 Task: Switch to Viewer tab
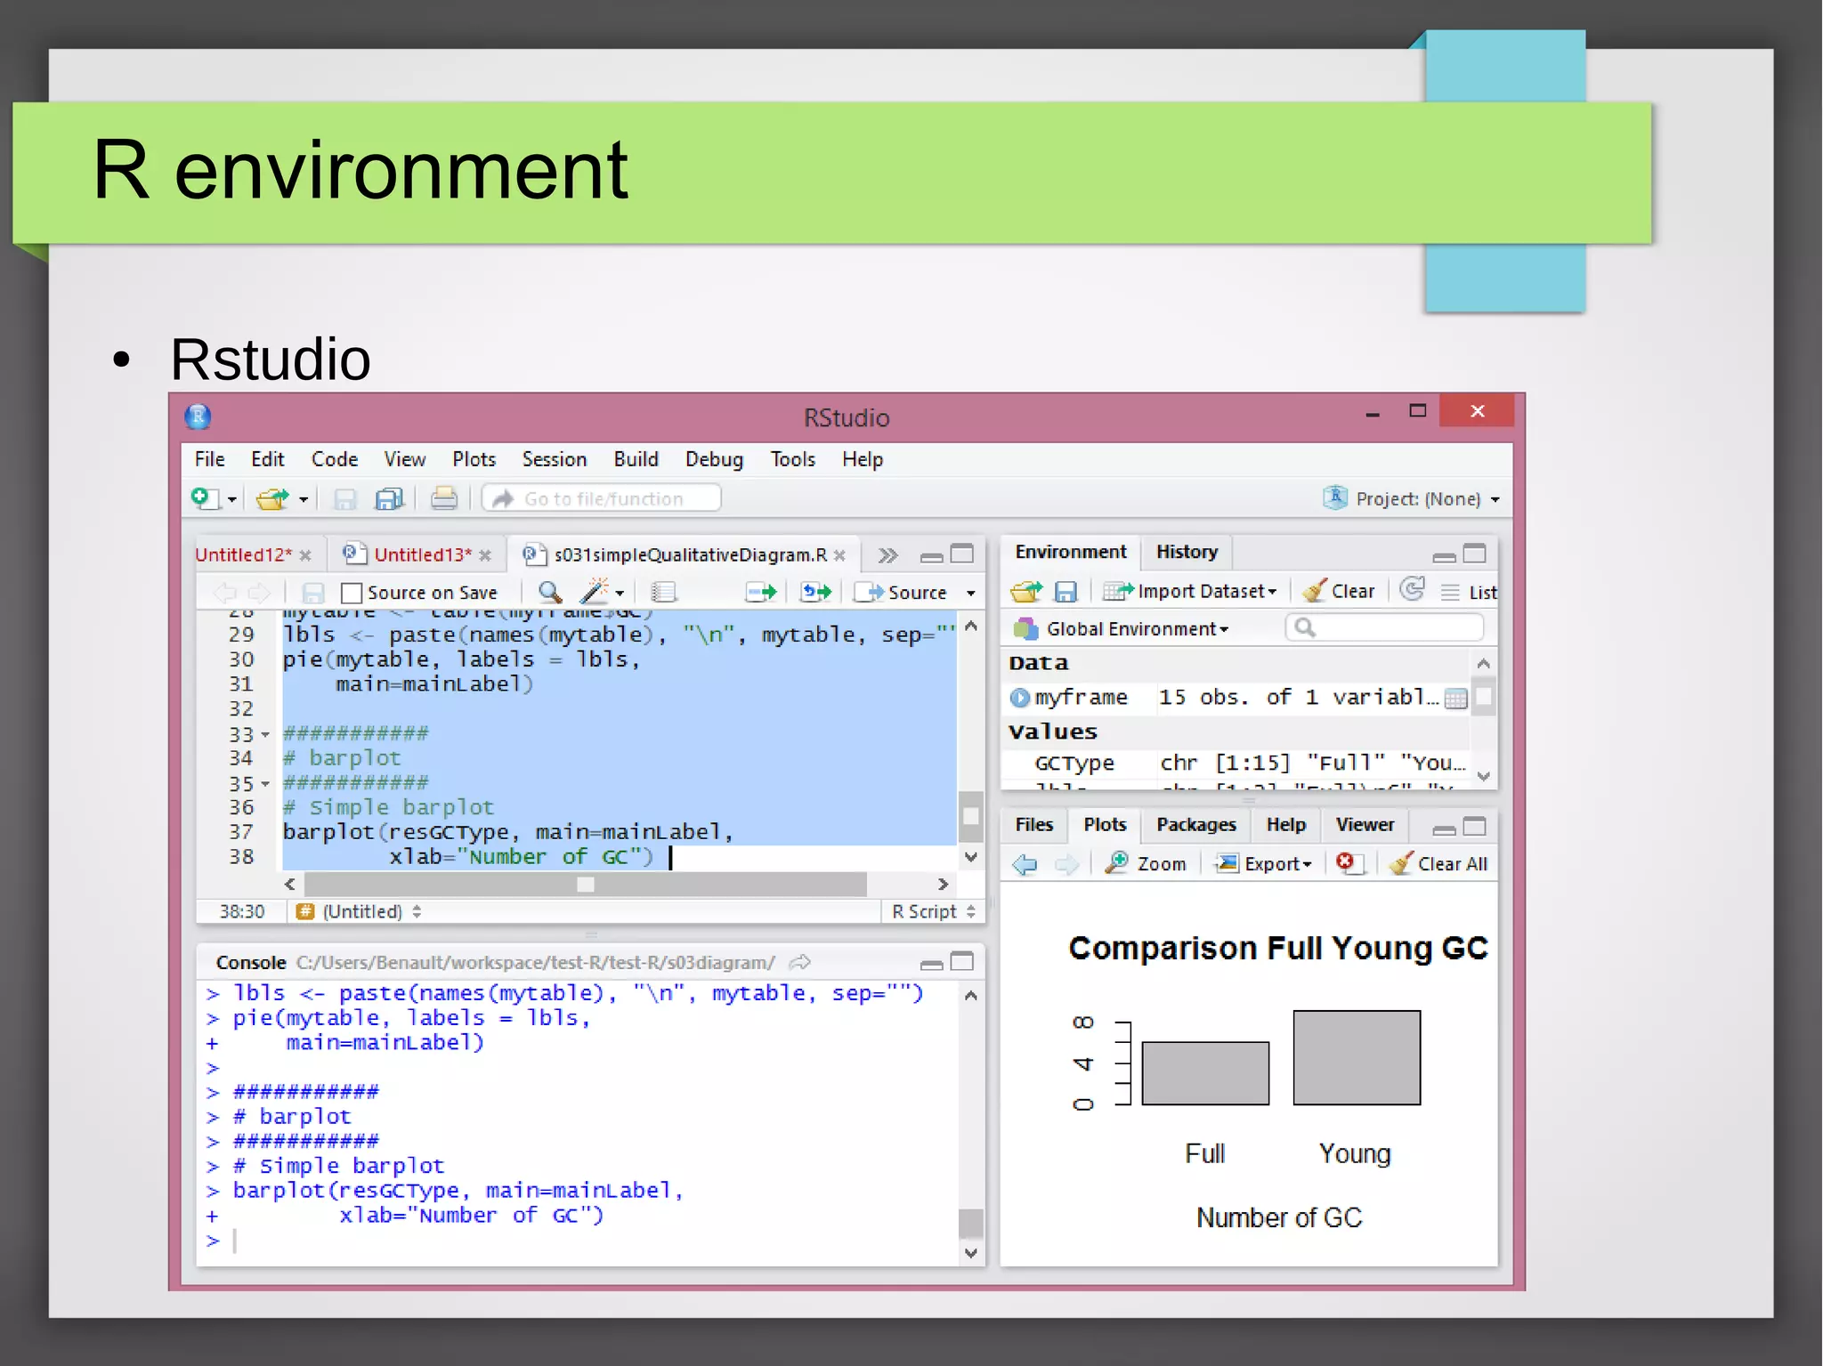(x=1365, y=825)
